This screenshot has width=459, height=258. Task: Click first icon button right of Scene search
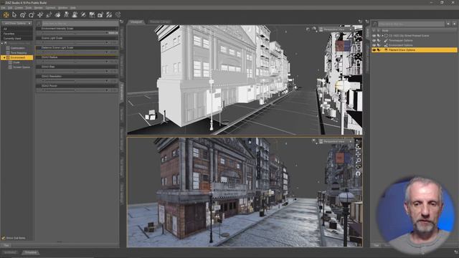pos(448,24)
